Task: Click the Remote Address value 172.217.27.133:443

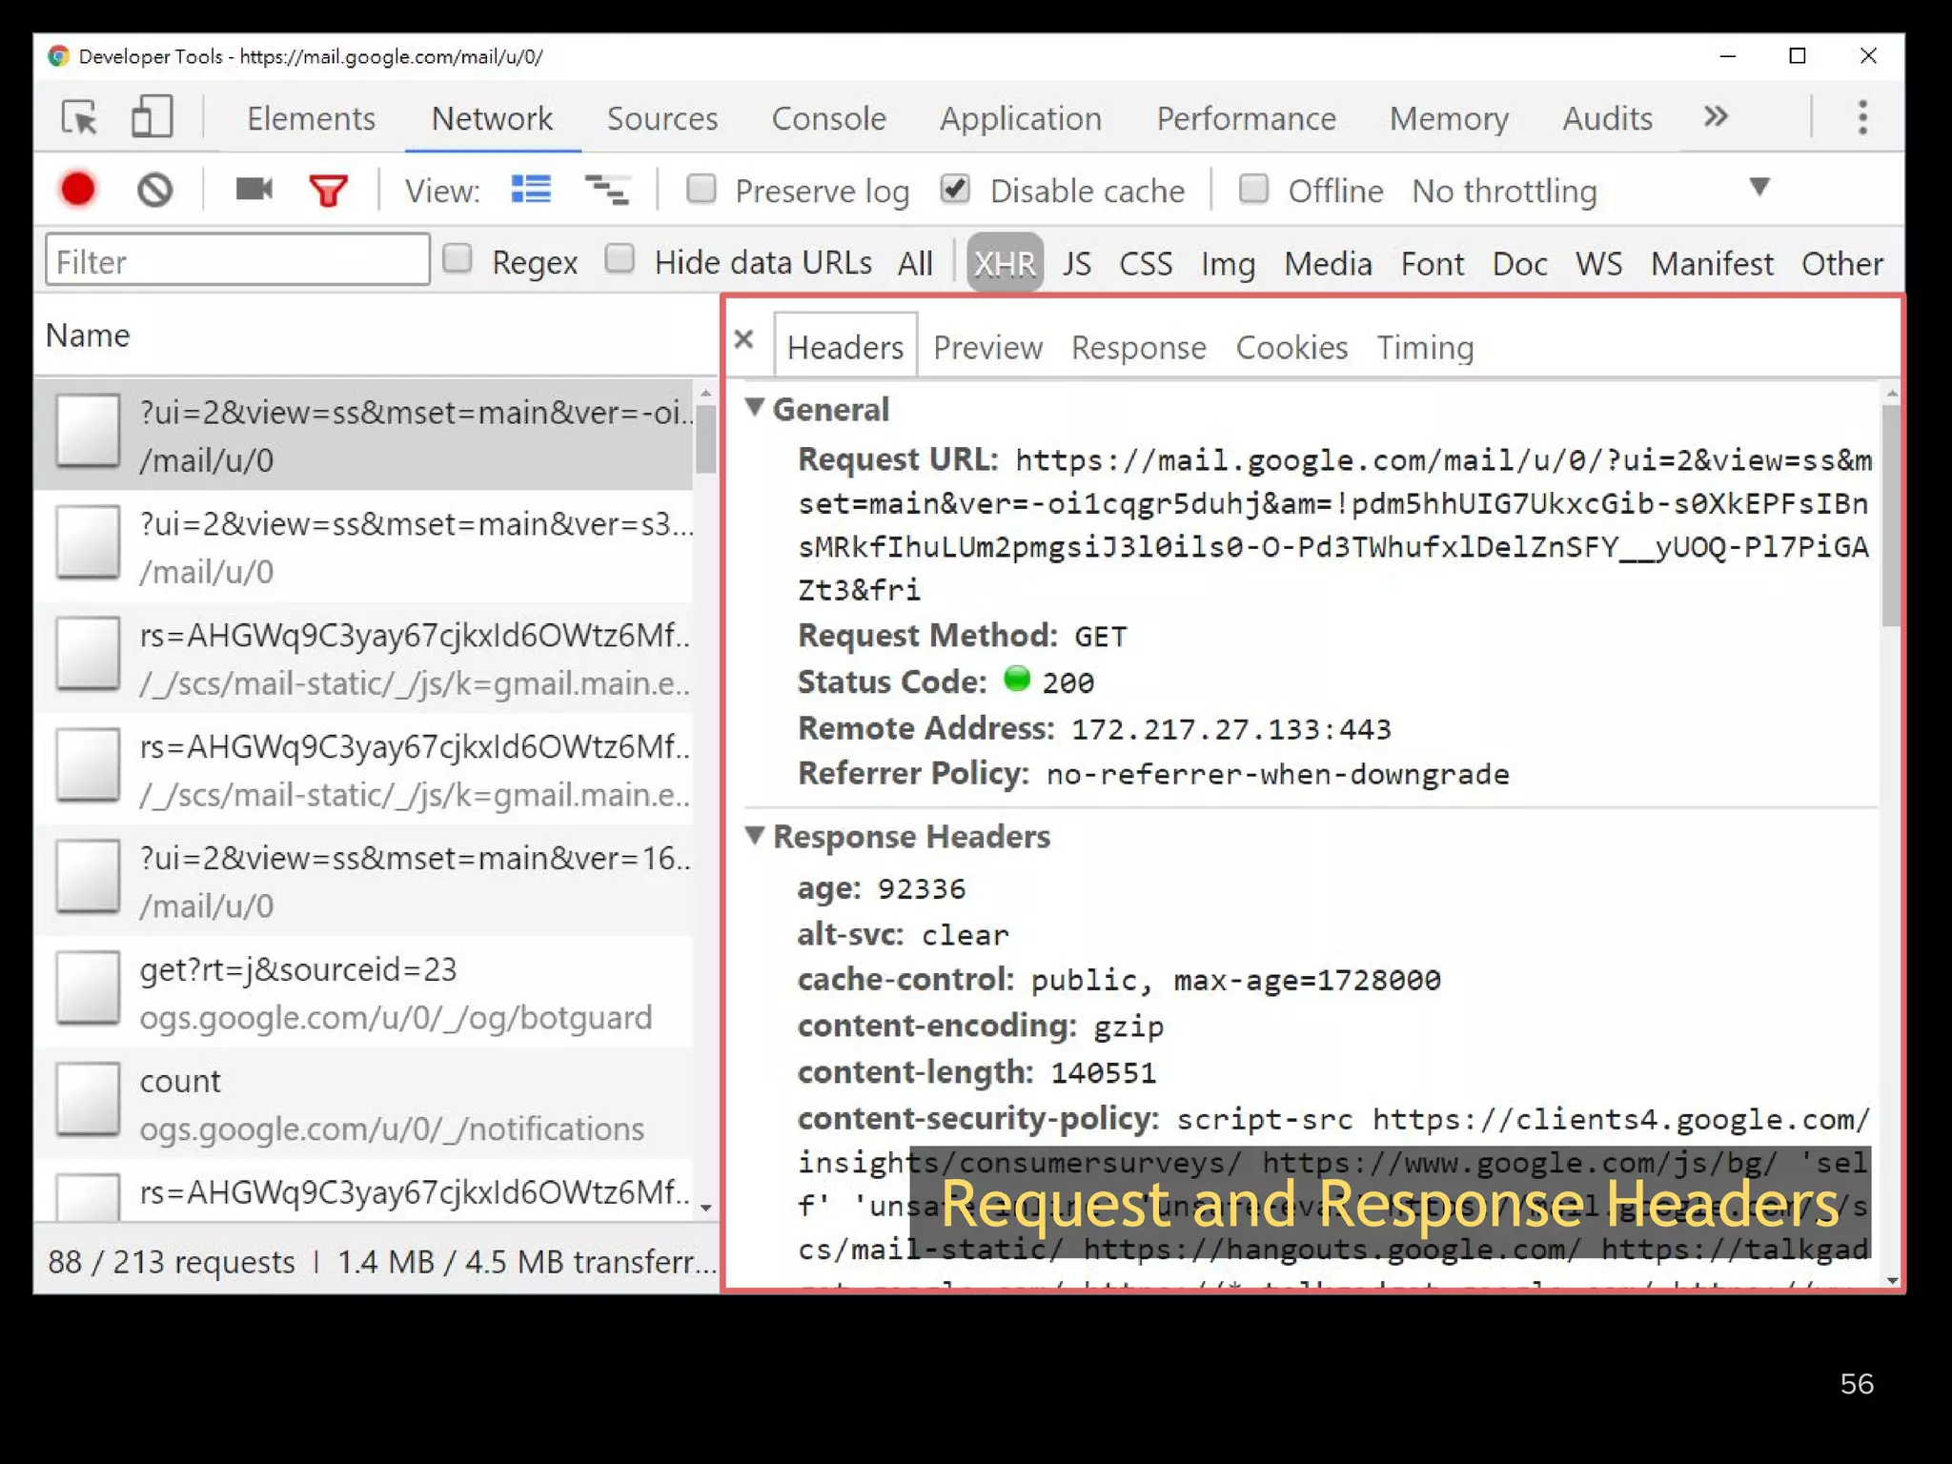Action: click(x=1230, y=729)
